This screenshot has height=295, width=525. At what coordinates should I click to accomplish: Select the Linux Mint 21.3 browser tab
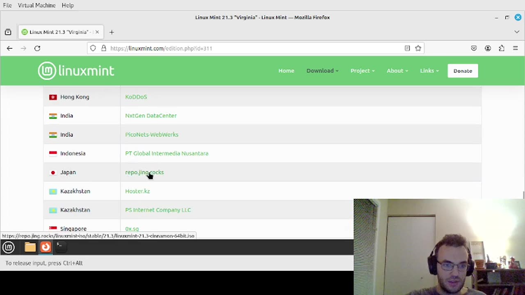point(61,32)
